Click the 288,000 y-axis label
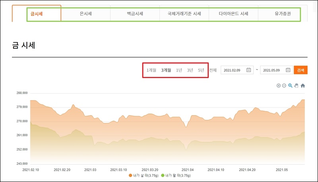318x182 pixels. tap(22, 93)
